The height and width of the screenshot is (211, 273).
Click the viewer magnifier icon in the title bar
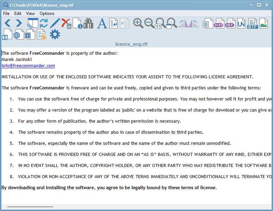(6, 5)
